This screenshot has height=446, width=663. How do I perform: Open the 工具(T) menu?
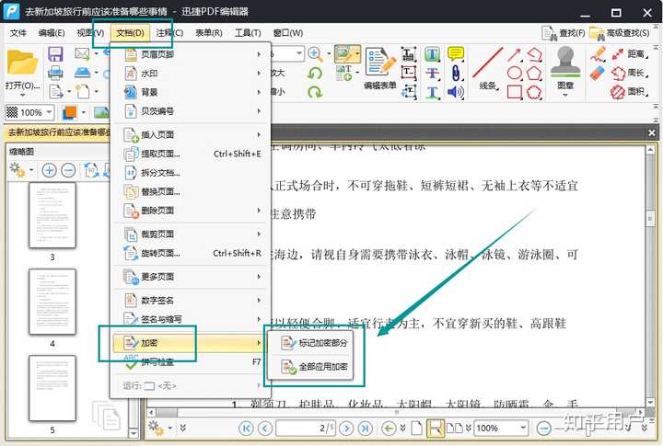click(248, 33)
